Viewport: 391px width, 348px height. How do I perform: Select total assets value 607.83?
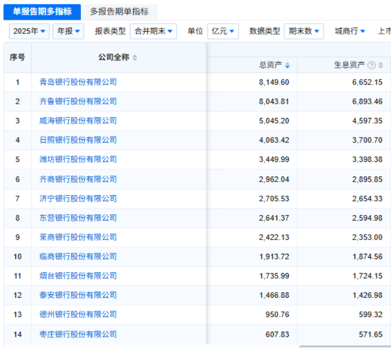[277, 334]
